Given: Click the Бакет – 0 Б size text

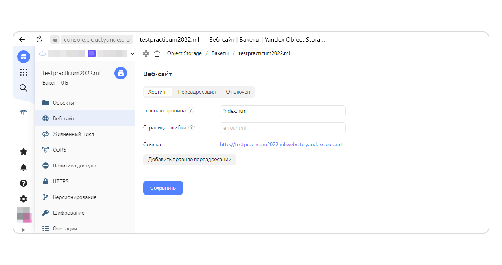Looking at the screenshot, I should click(55, 83).
